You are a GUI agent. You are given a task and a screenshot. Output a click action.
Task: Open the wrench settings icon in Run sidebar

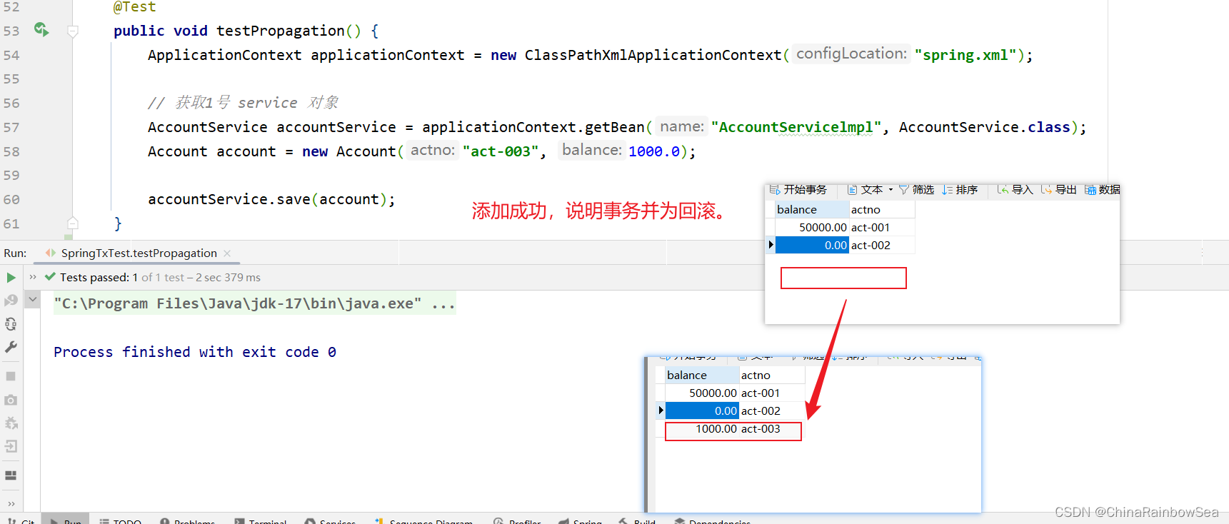pos(11,347)
